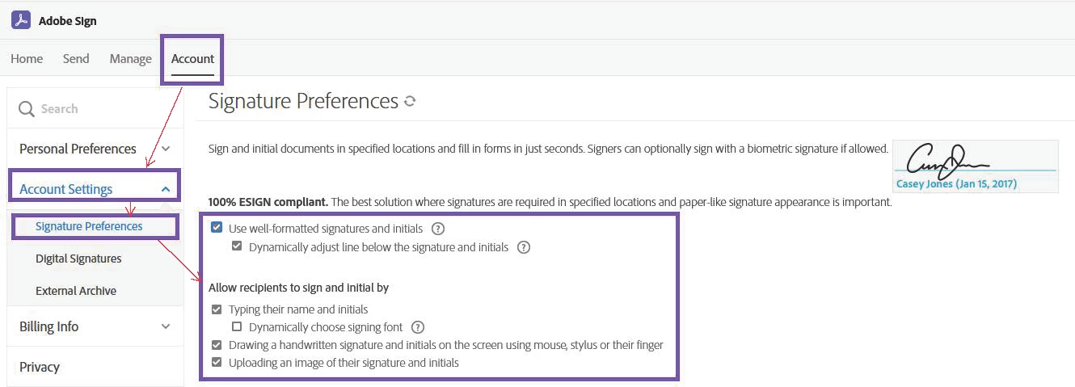Open help icon for dynamically adjust line
Image resolution: width=1075 pixels, height=387 pixels.
[x=523, y=247]
